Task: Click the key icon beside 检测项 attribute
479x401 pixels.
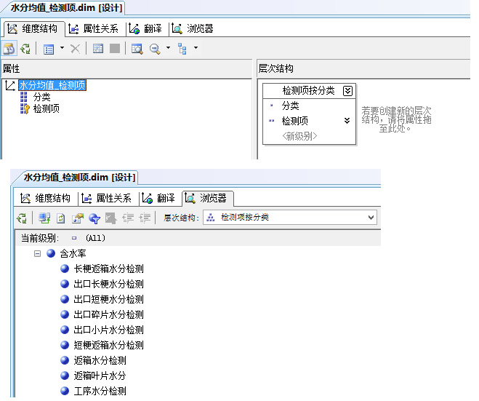Action: point(25,108)
